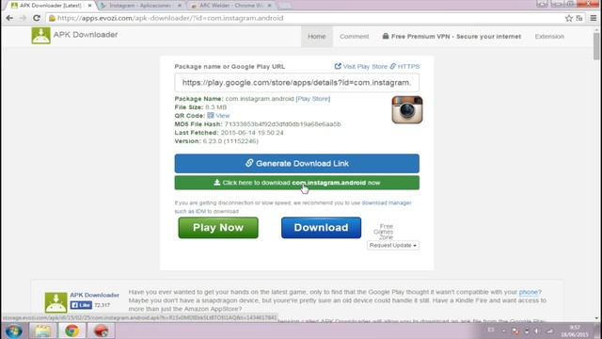
Task: Click the Chrome icon in the taskbar
Action: 71,331
